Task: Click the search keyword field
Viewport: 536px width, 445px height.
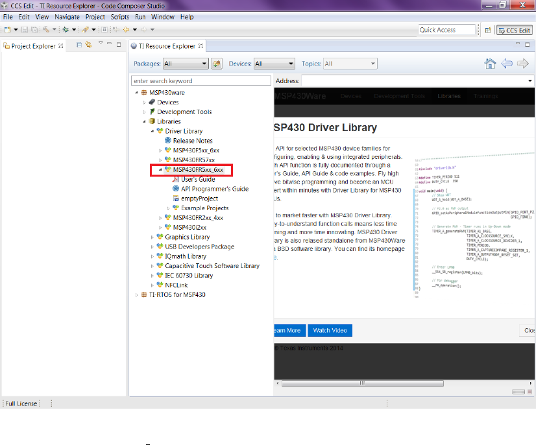Action: (201, 80)
